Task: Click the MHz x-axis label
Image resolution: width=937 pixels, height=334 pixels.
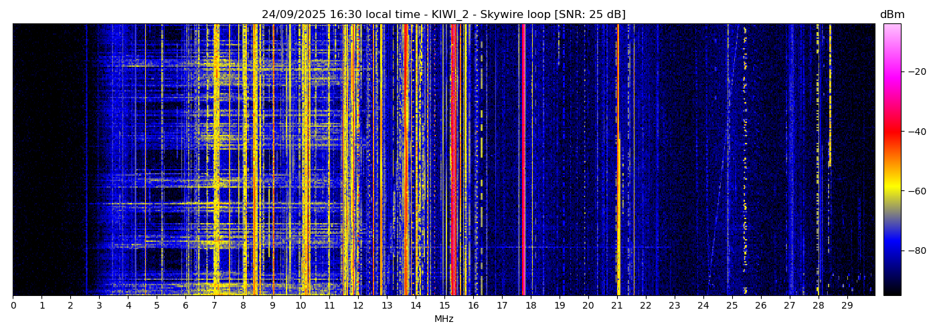Action: click(444, 319)
